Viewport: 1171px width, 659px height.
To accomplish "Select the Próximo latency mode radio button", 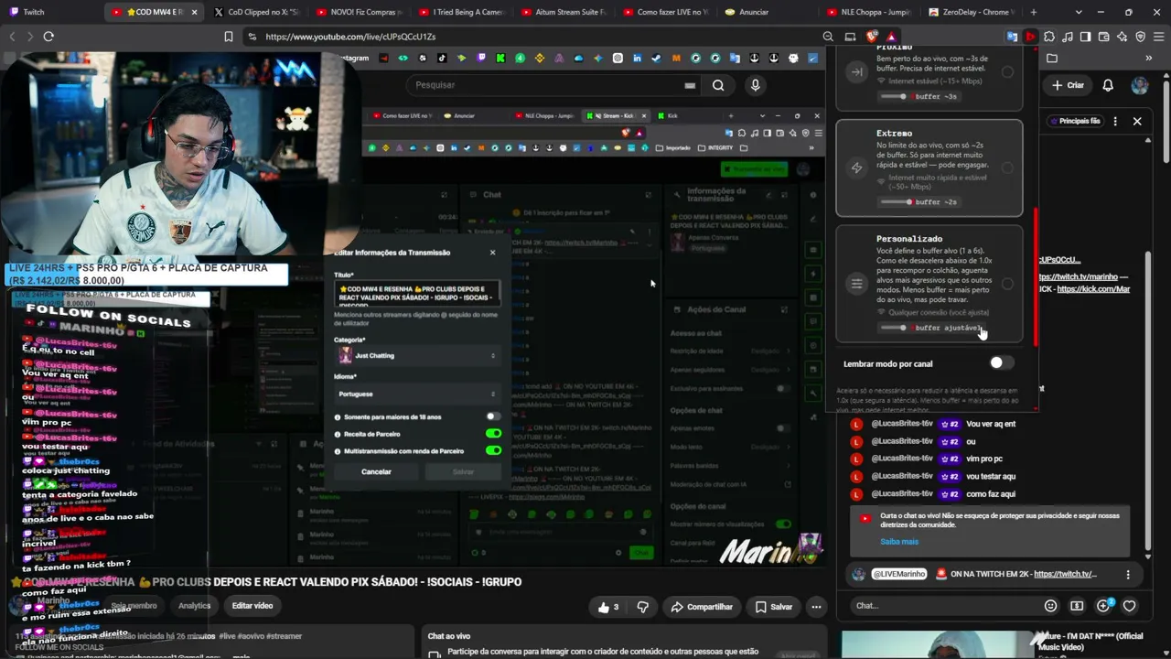I will 1007,71.
